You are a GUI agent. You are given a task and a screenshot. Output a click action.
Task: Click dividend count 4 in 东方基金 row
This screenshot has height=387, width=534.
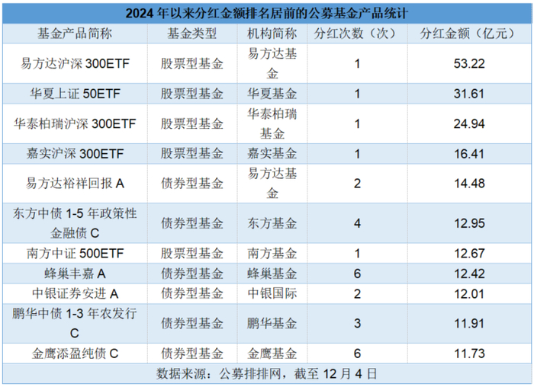click(x=357, y=223)
